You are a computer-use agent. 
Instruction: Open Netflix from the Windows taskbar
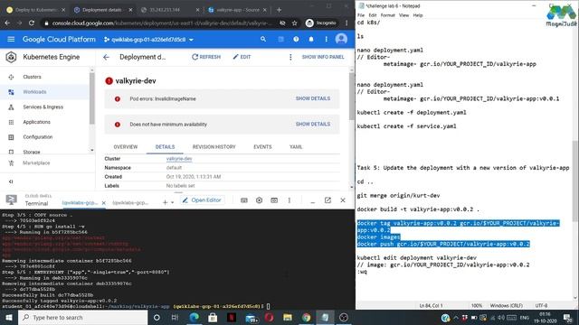232,317
